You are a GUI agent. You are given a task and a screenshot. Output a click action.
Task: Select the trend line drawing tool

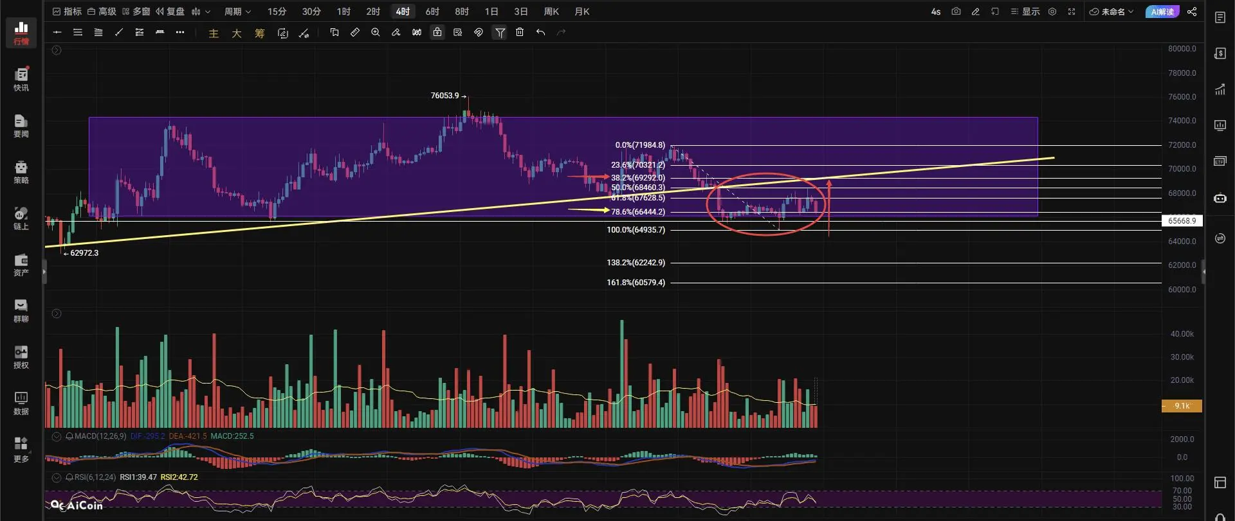coord(119,32)
